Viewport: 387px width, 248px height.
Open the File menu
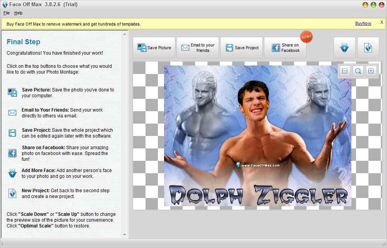coord(7,13)
